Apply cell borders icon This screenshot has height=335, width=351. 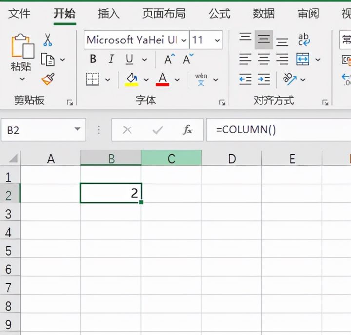[x=93, y=79]
